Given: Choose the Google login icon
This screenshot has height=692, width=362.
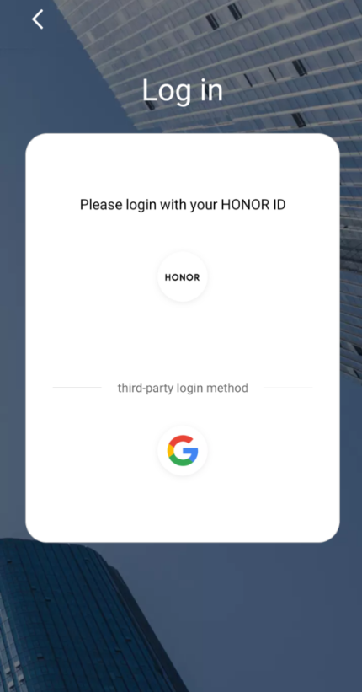Looking at the screenshot, I should (183, 451).
